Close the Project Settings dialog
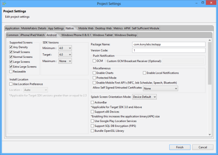The image size is (218, 155). point(211,2)
